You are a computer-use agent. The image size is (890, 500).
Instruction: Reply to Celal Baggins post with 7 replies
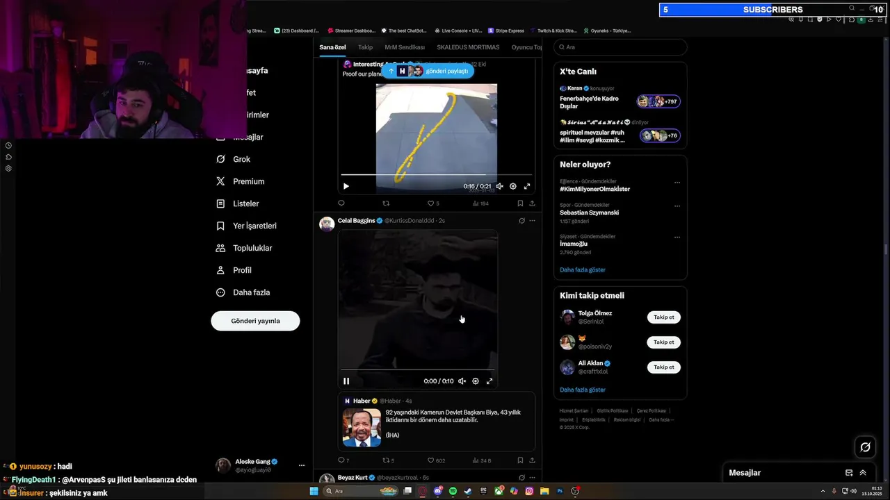pyautogui.click(x=343, y=460)
